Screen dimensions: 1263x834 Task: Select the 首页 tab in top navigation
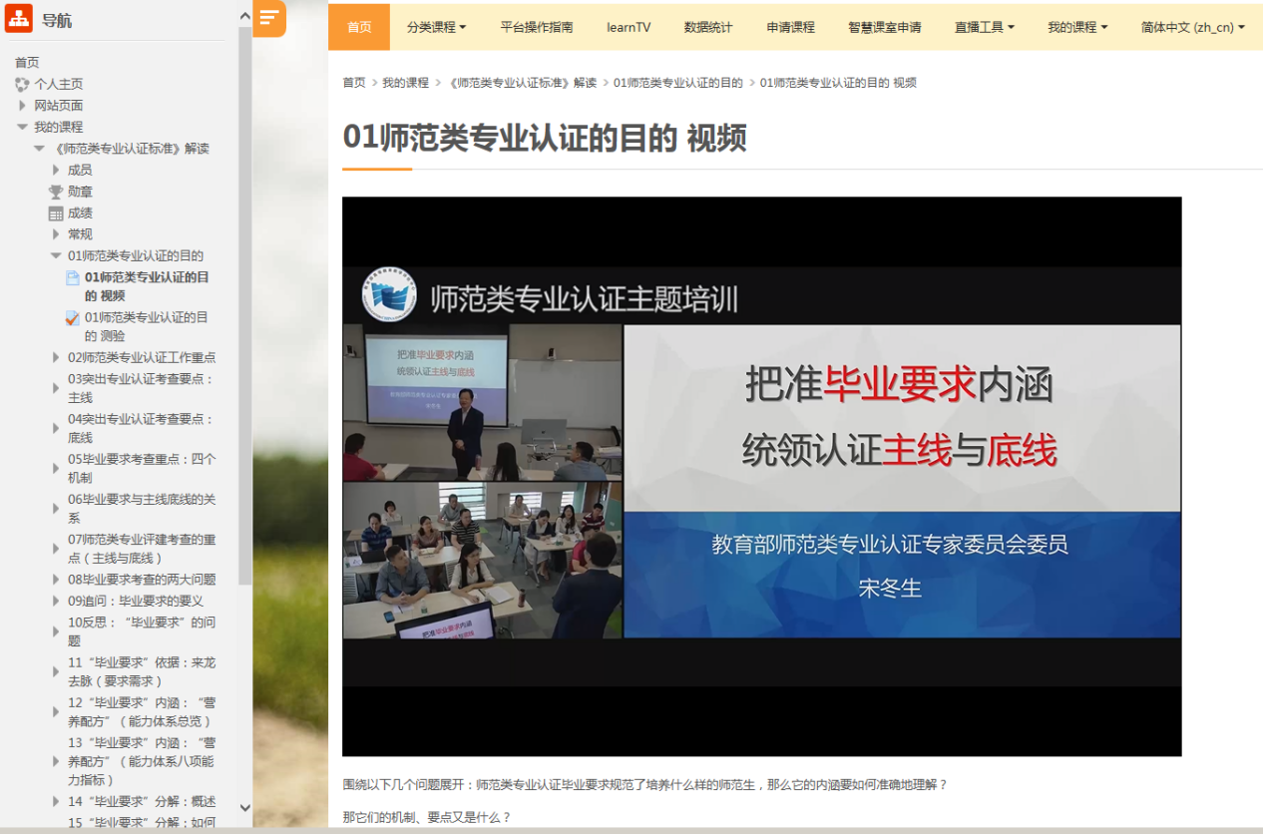pyautogui.click(x=359, y=27)
